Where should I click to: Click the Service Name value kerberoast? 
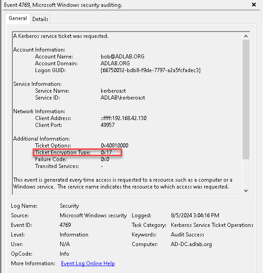113,91
